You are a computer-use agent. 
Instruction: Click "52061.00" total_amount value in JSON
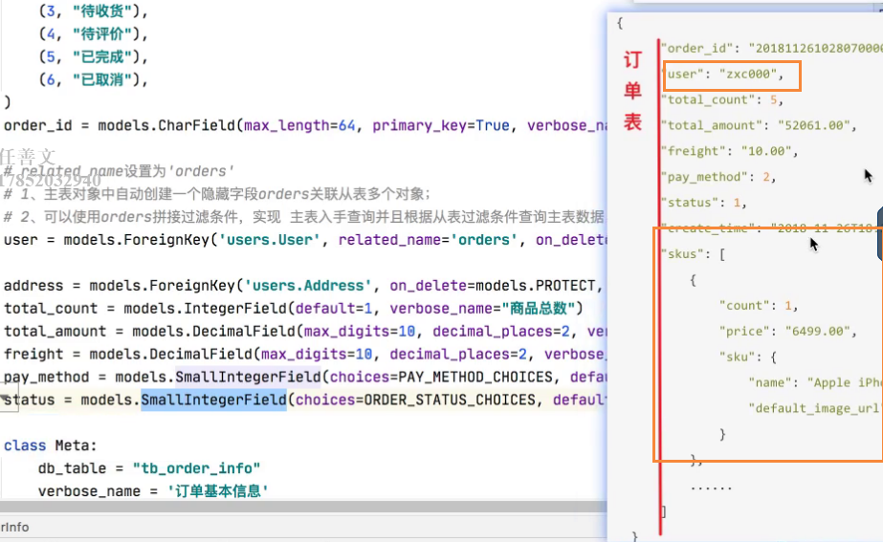click(x=814, y=125)
